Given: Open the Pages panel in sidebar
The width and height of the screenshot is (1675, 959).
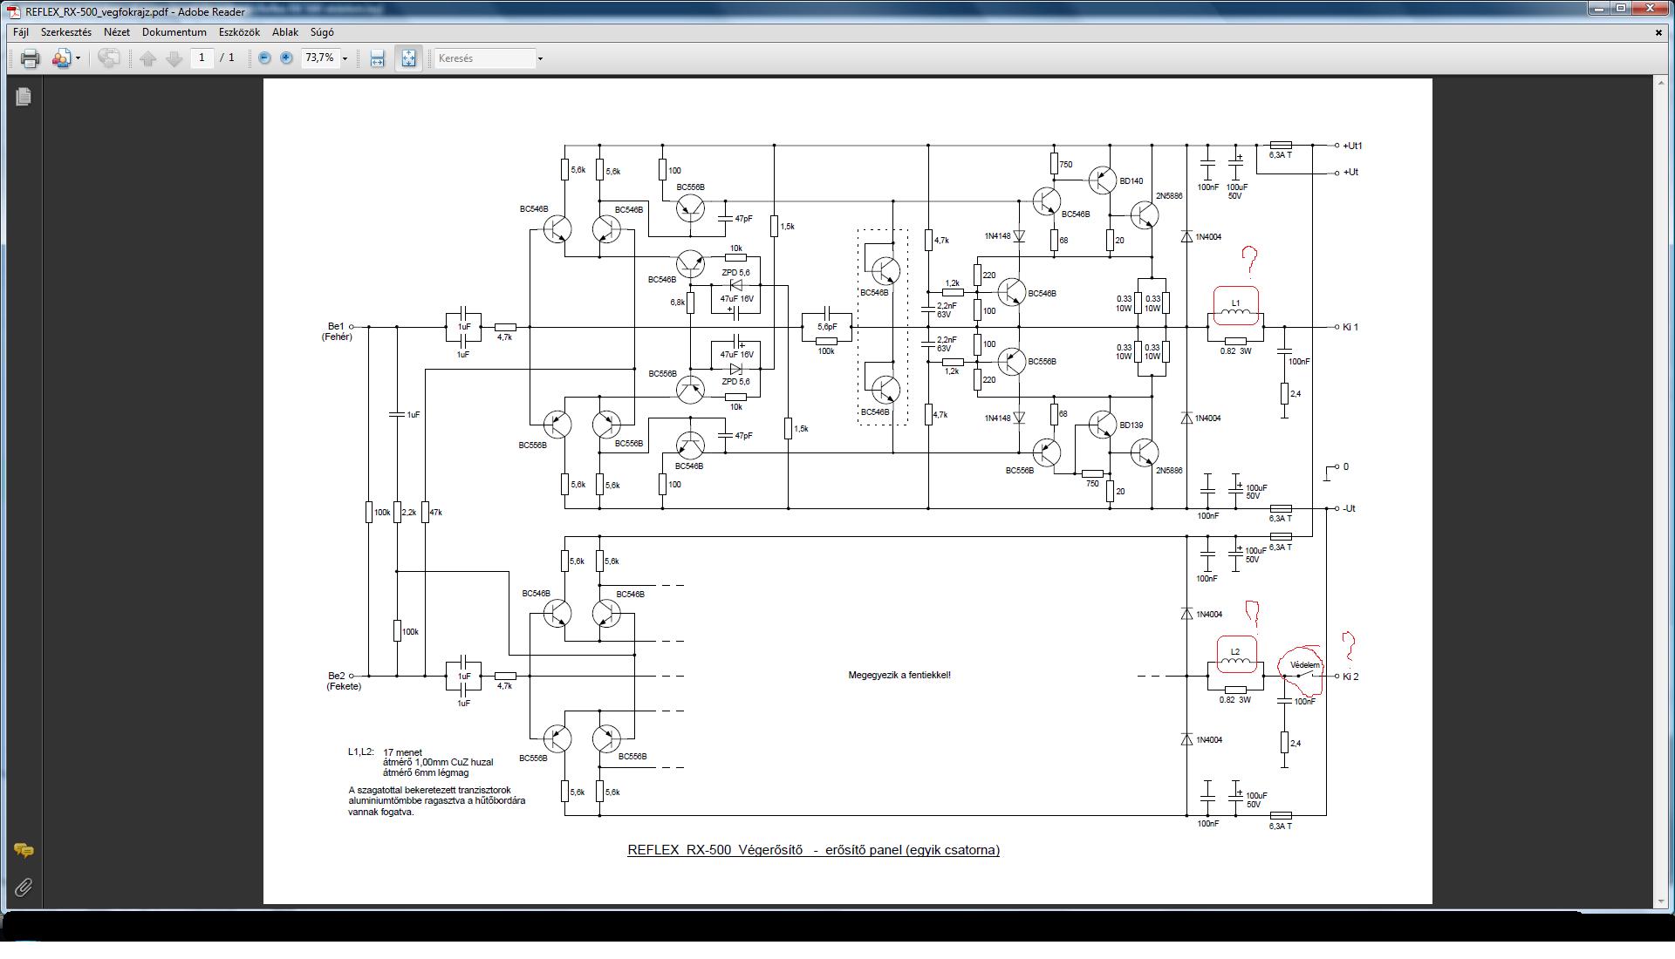Looking at the screenshot, I should click(x=24, y=97).
